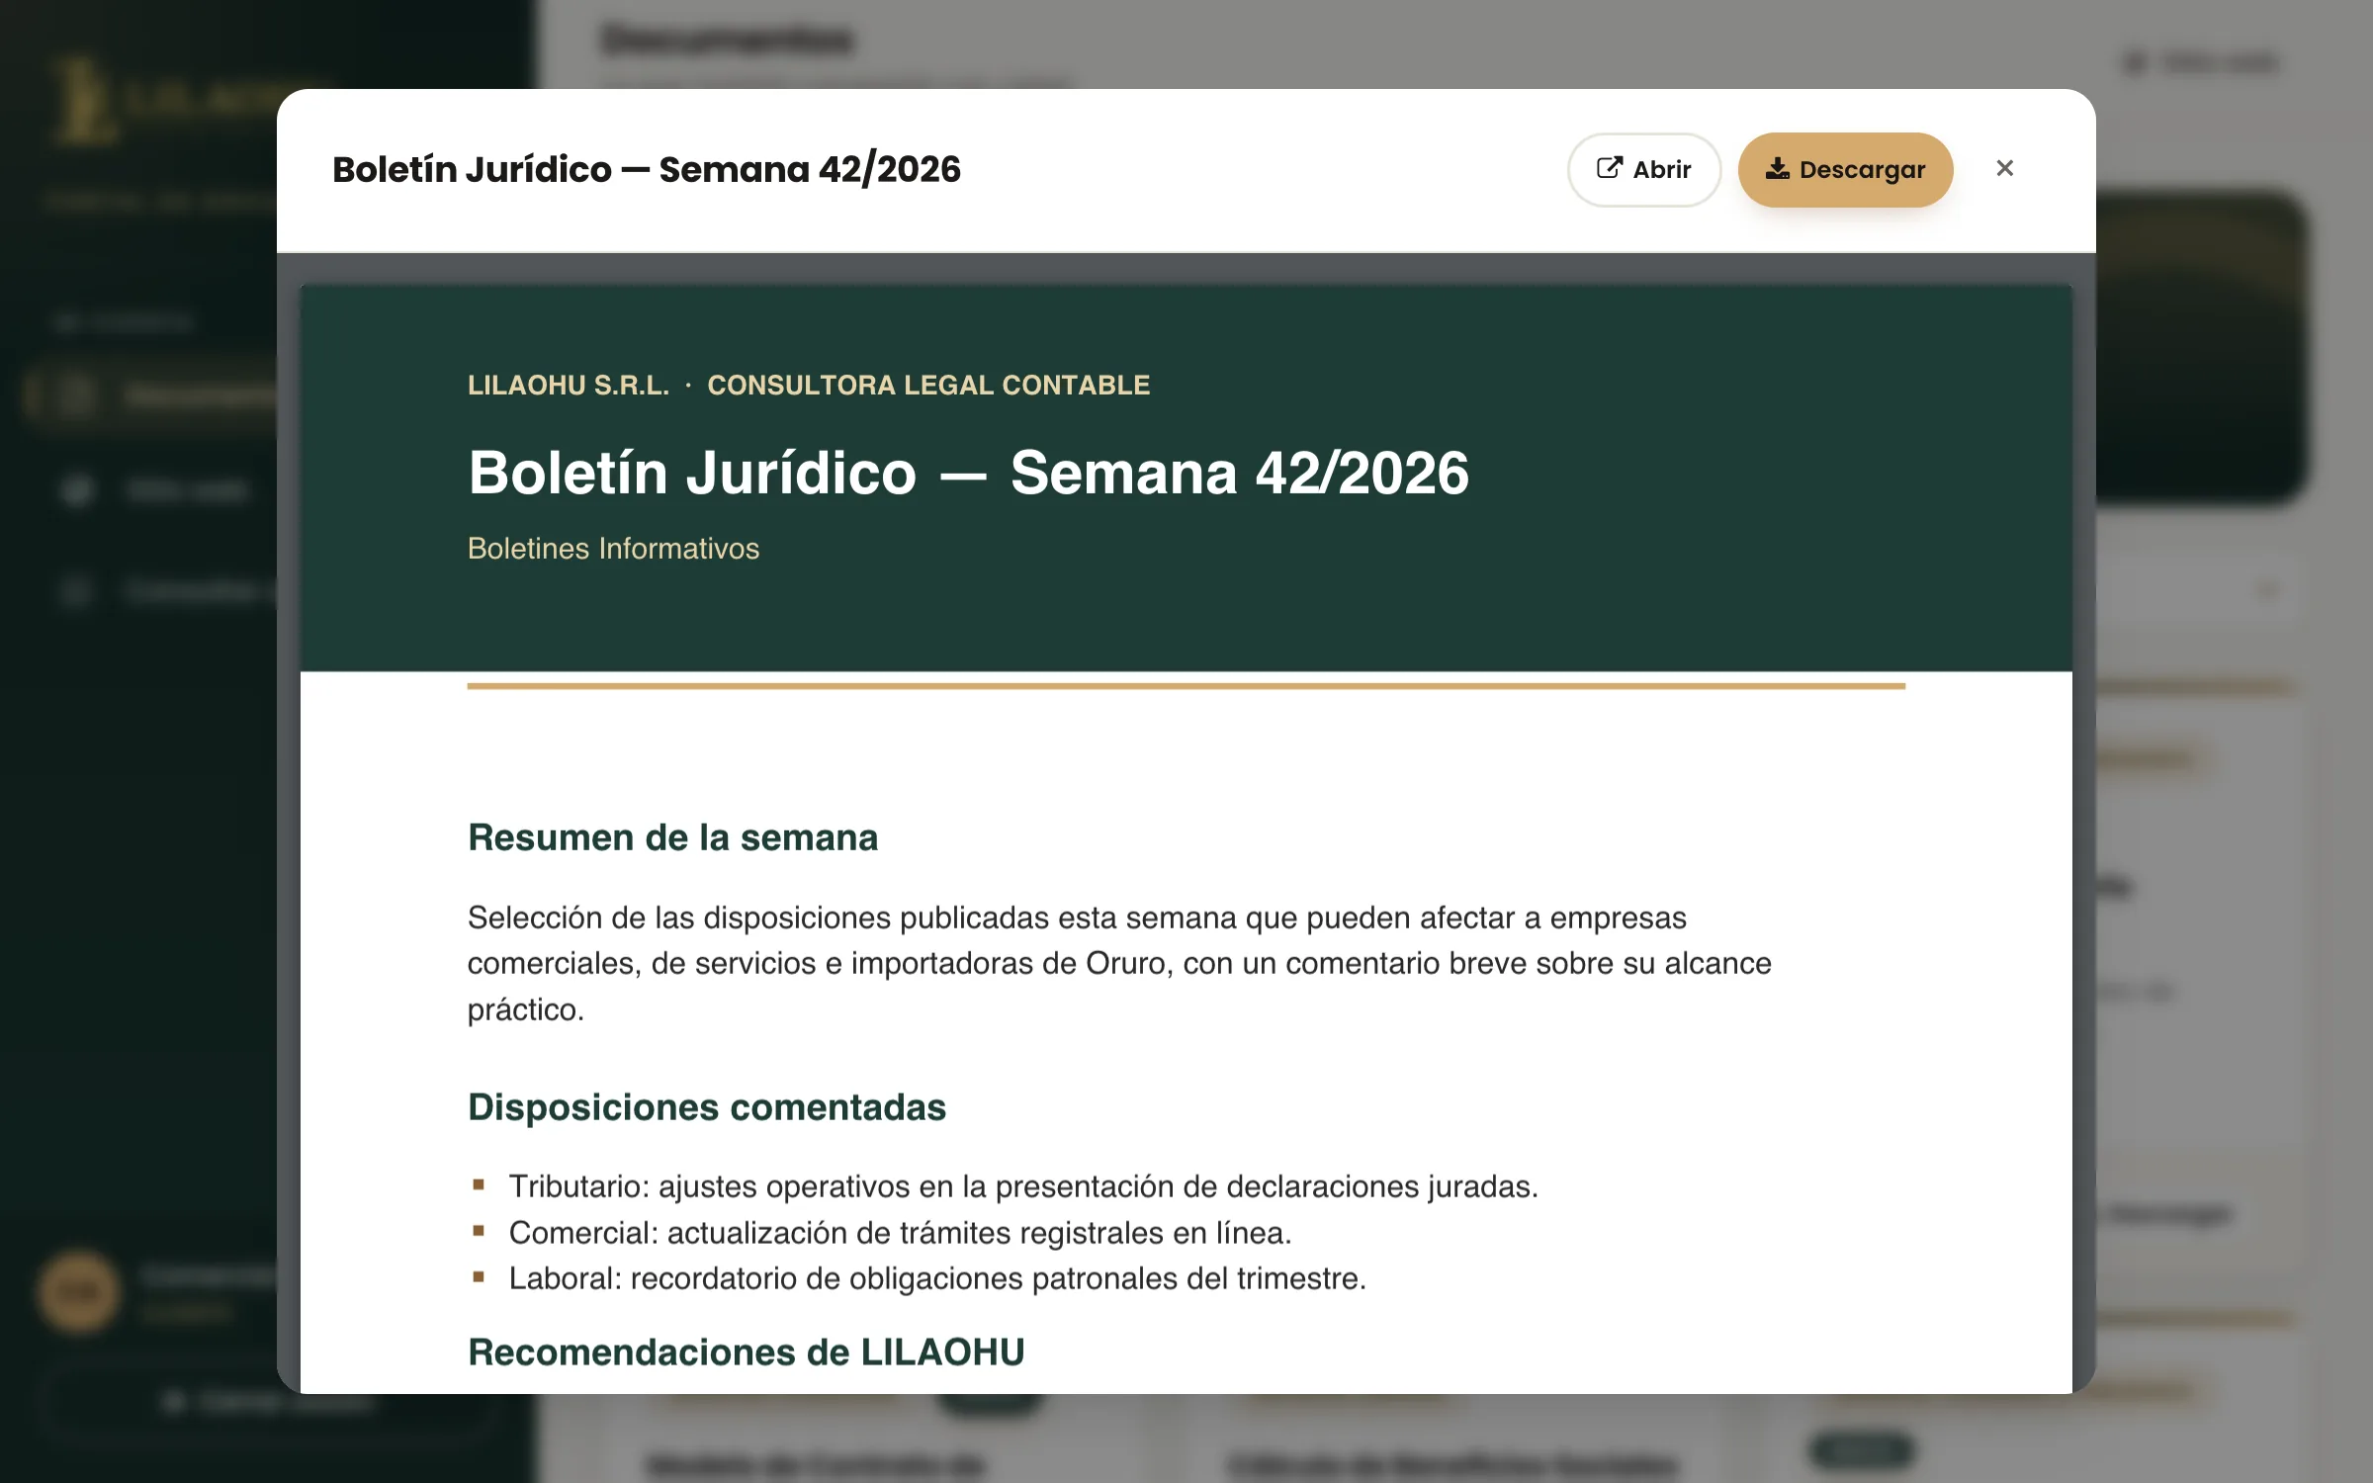Click the LILAOHU S.R.L. label

(569, 386)
